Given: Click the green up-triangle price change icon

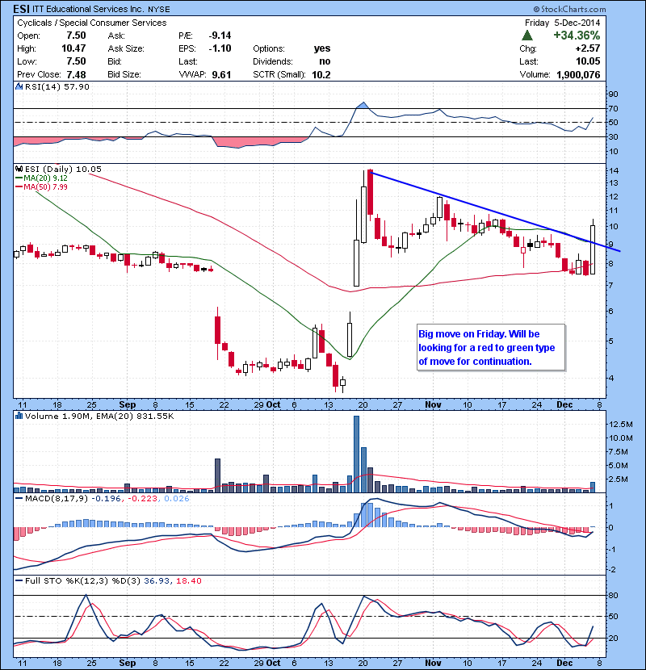Looking at the screenshot, I should (527, 36).
